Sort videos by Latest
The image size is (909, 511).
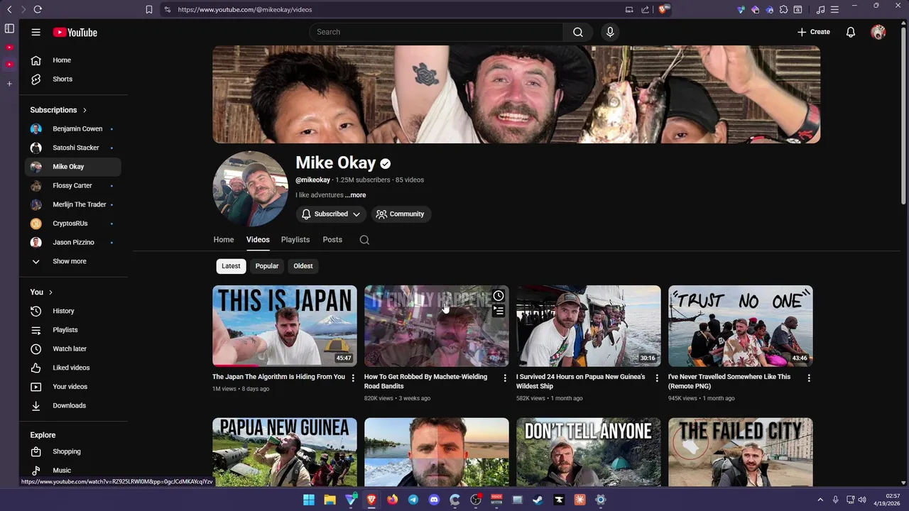[231, 266]
